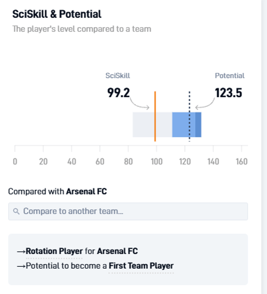Image resolution: width=267 pixels, height=294 pixels.
Task: Click the Compare to another team field
Action: (128, 211)
